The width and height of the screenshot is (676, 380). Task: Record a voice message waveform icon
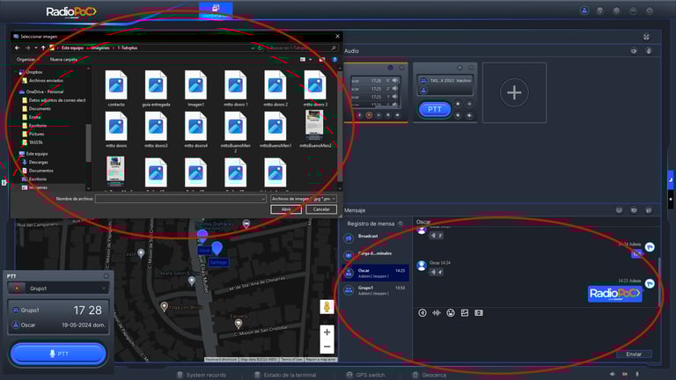437,313
